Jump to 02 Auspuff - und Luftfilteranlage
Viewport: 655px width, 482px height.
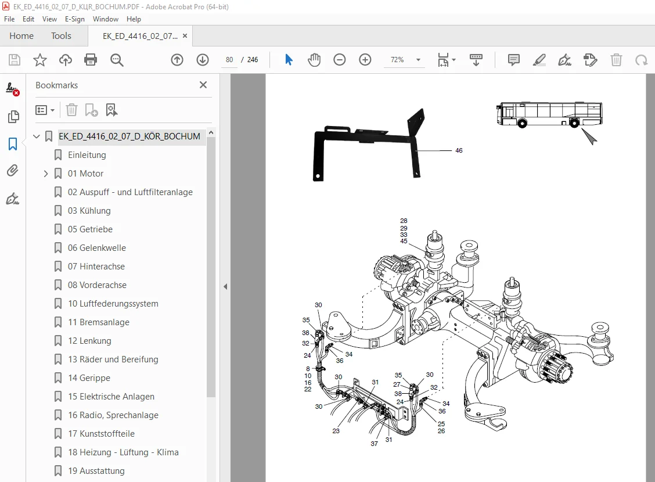click(130, 192)
